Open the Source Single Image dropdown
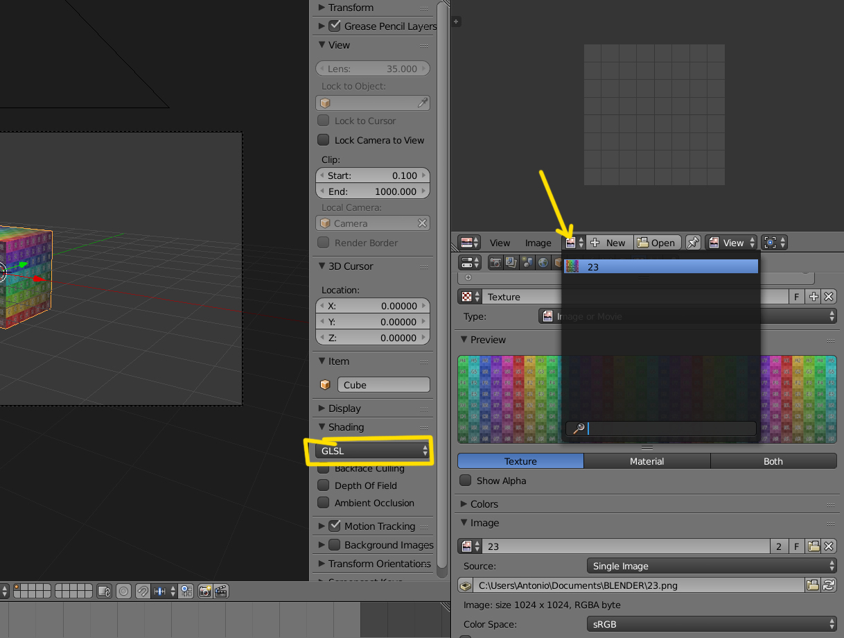Screen dimensions: 844x638 tap(712, 566)
